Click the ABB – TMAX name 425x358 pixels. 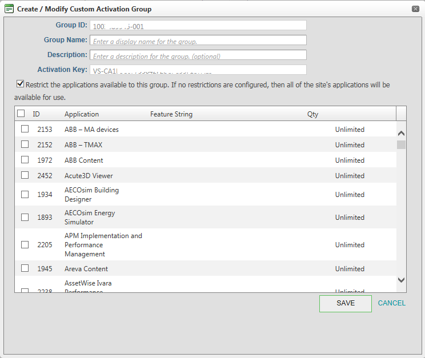tap(83, 145)
